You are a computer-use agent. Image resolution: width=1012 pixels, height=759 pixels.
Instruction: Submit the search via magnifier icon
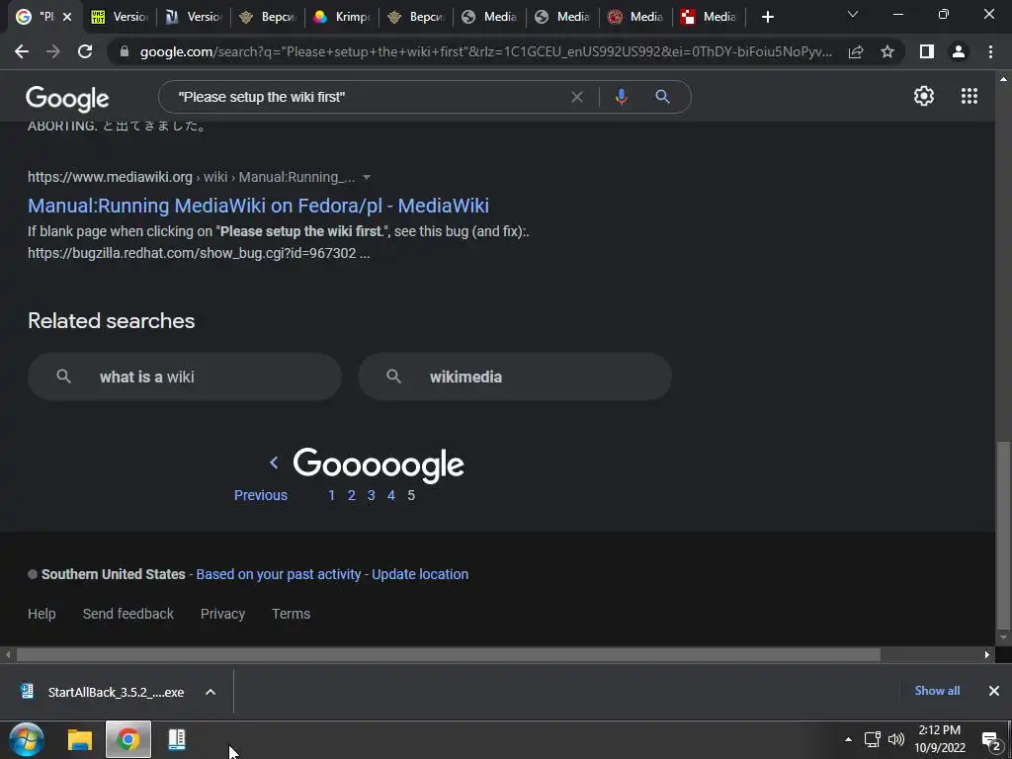tap(662, 97)
